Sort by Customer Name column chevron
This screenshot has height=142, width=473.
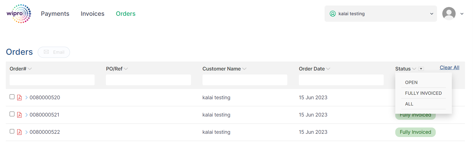pyautogui.click(x=244, y=69)
